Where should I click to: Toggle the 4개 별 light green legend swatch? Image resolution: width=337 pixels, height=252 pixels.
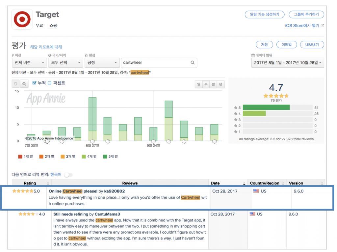[x=84, y=156]
